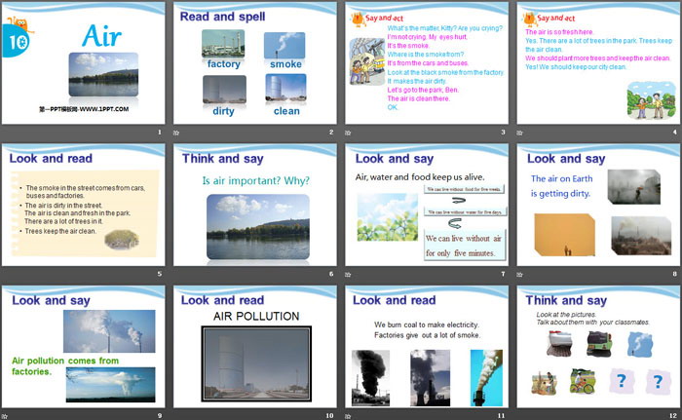Click animation star icon under slide 3
The height and width of the screenshot is (420, 682).
pos(348,133)
